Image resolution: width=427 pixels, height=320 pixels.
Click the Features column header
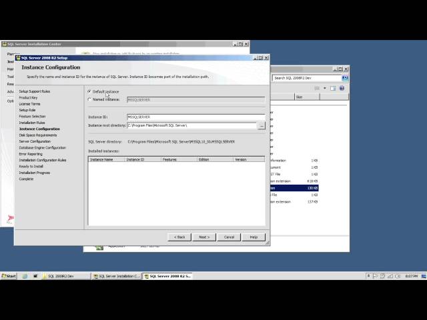tap(179, 159)
